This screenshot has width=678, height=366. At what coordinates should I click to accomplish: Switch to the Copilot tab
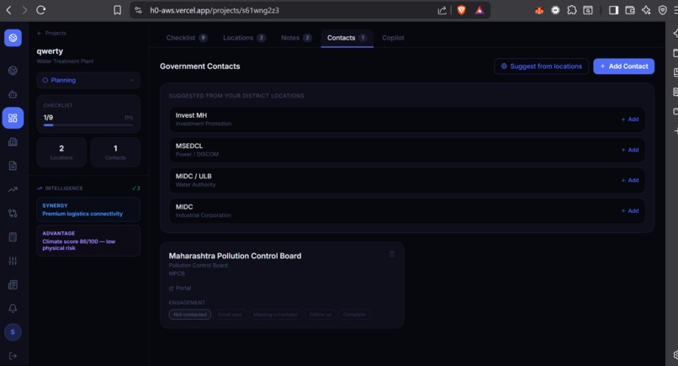pyautogui.click(x=393, y=38)
